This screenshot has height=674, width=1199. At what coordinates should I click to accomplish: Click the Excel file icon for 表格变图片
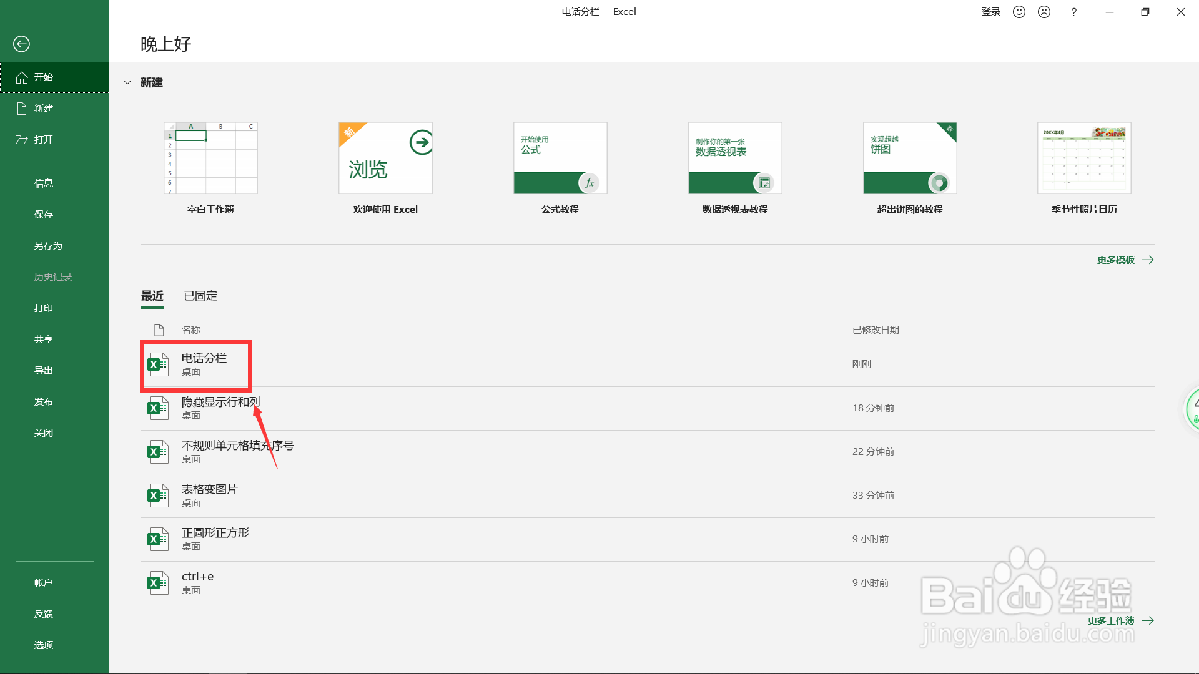[x=158, y=496]
